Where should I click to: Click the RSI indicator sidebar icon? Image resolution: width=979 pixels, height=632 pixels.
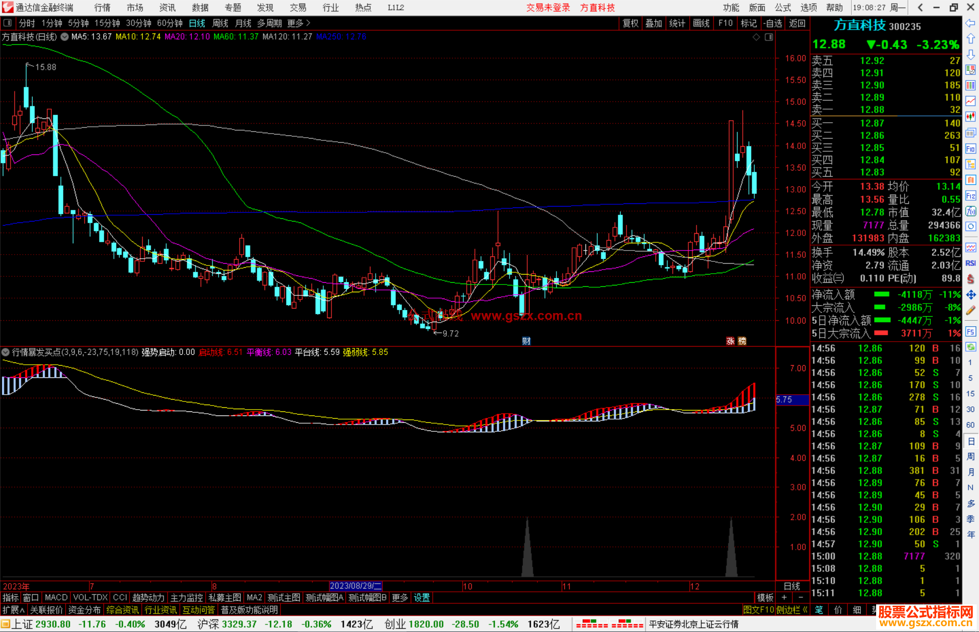[970, 263]
